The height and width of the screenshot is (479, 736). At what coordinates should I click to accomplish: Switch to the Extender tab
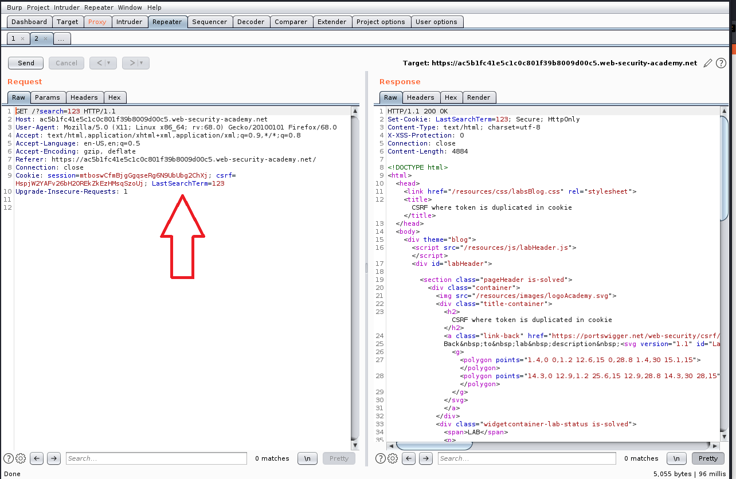pos(332,22)
